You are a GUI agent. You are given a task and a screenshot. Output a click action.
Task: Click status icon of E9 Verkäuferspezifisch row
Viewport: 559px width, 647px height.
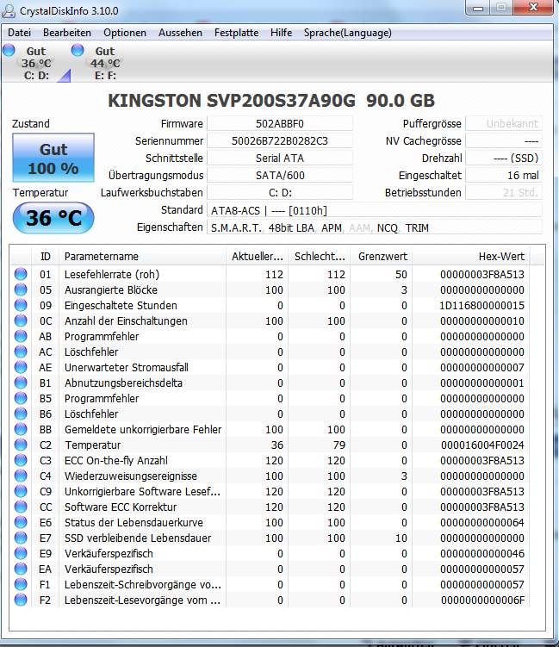(21, 553)
